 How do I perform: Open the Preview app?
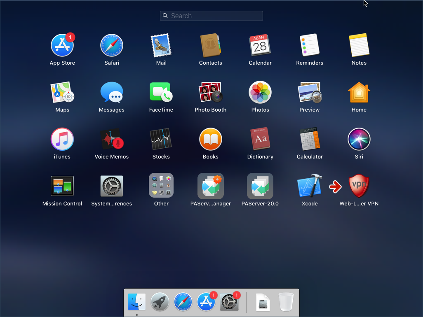tap(310, 92)
